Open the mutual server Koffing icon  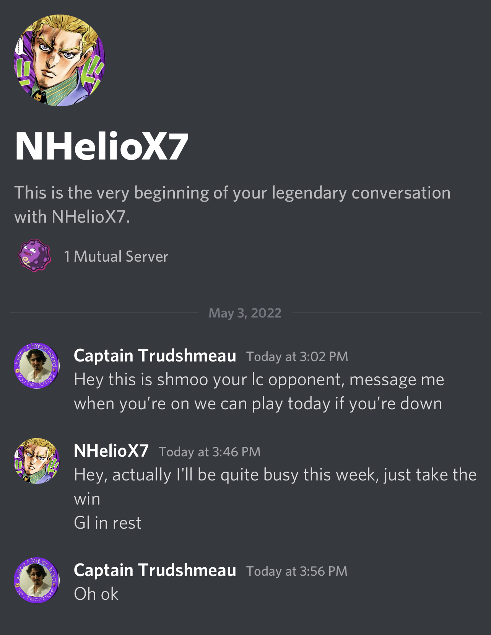34,256
